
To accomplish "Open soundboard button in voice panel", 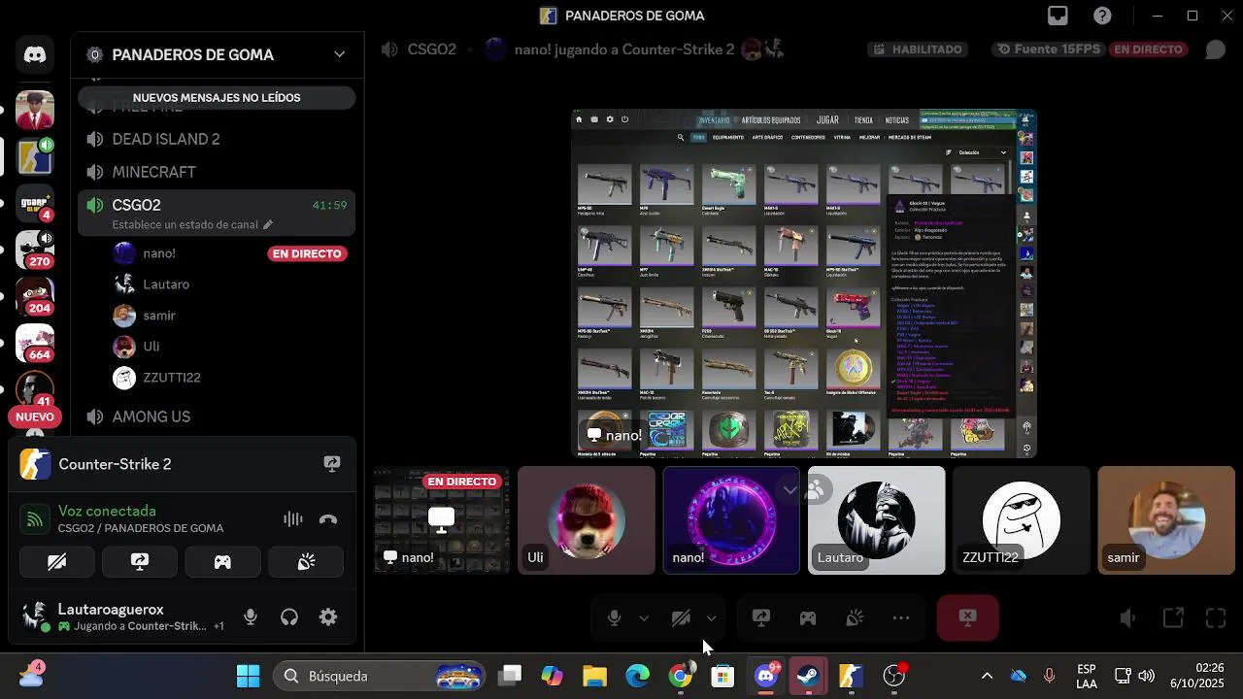I will tap(306, 562).
